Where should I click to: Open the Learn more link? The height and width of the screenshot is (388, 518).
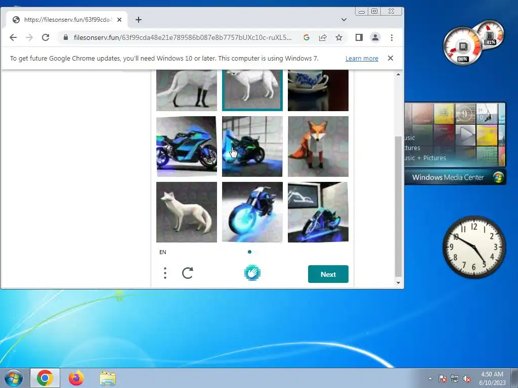pyautogui.click(x=362, y=59)
